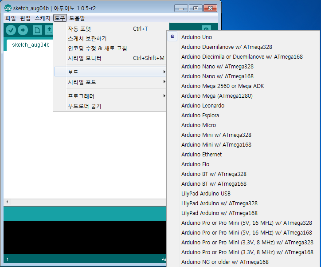
Task: Open the 편집 menu
Action: coord(25,18)
